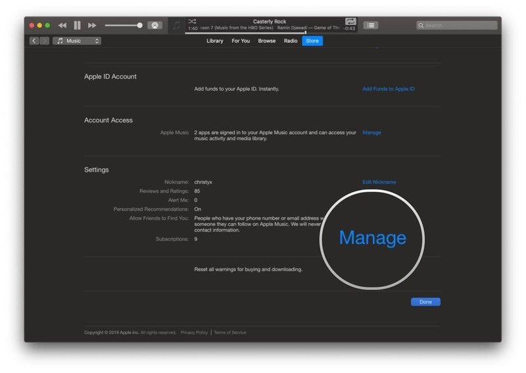Click the Alert Me value 0
This screenshot has height=373, width=526.
(x=195, y=200)
